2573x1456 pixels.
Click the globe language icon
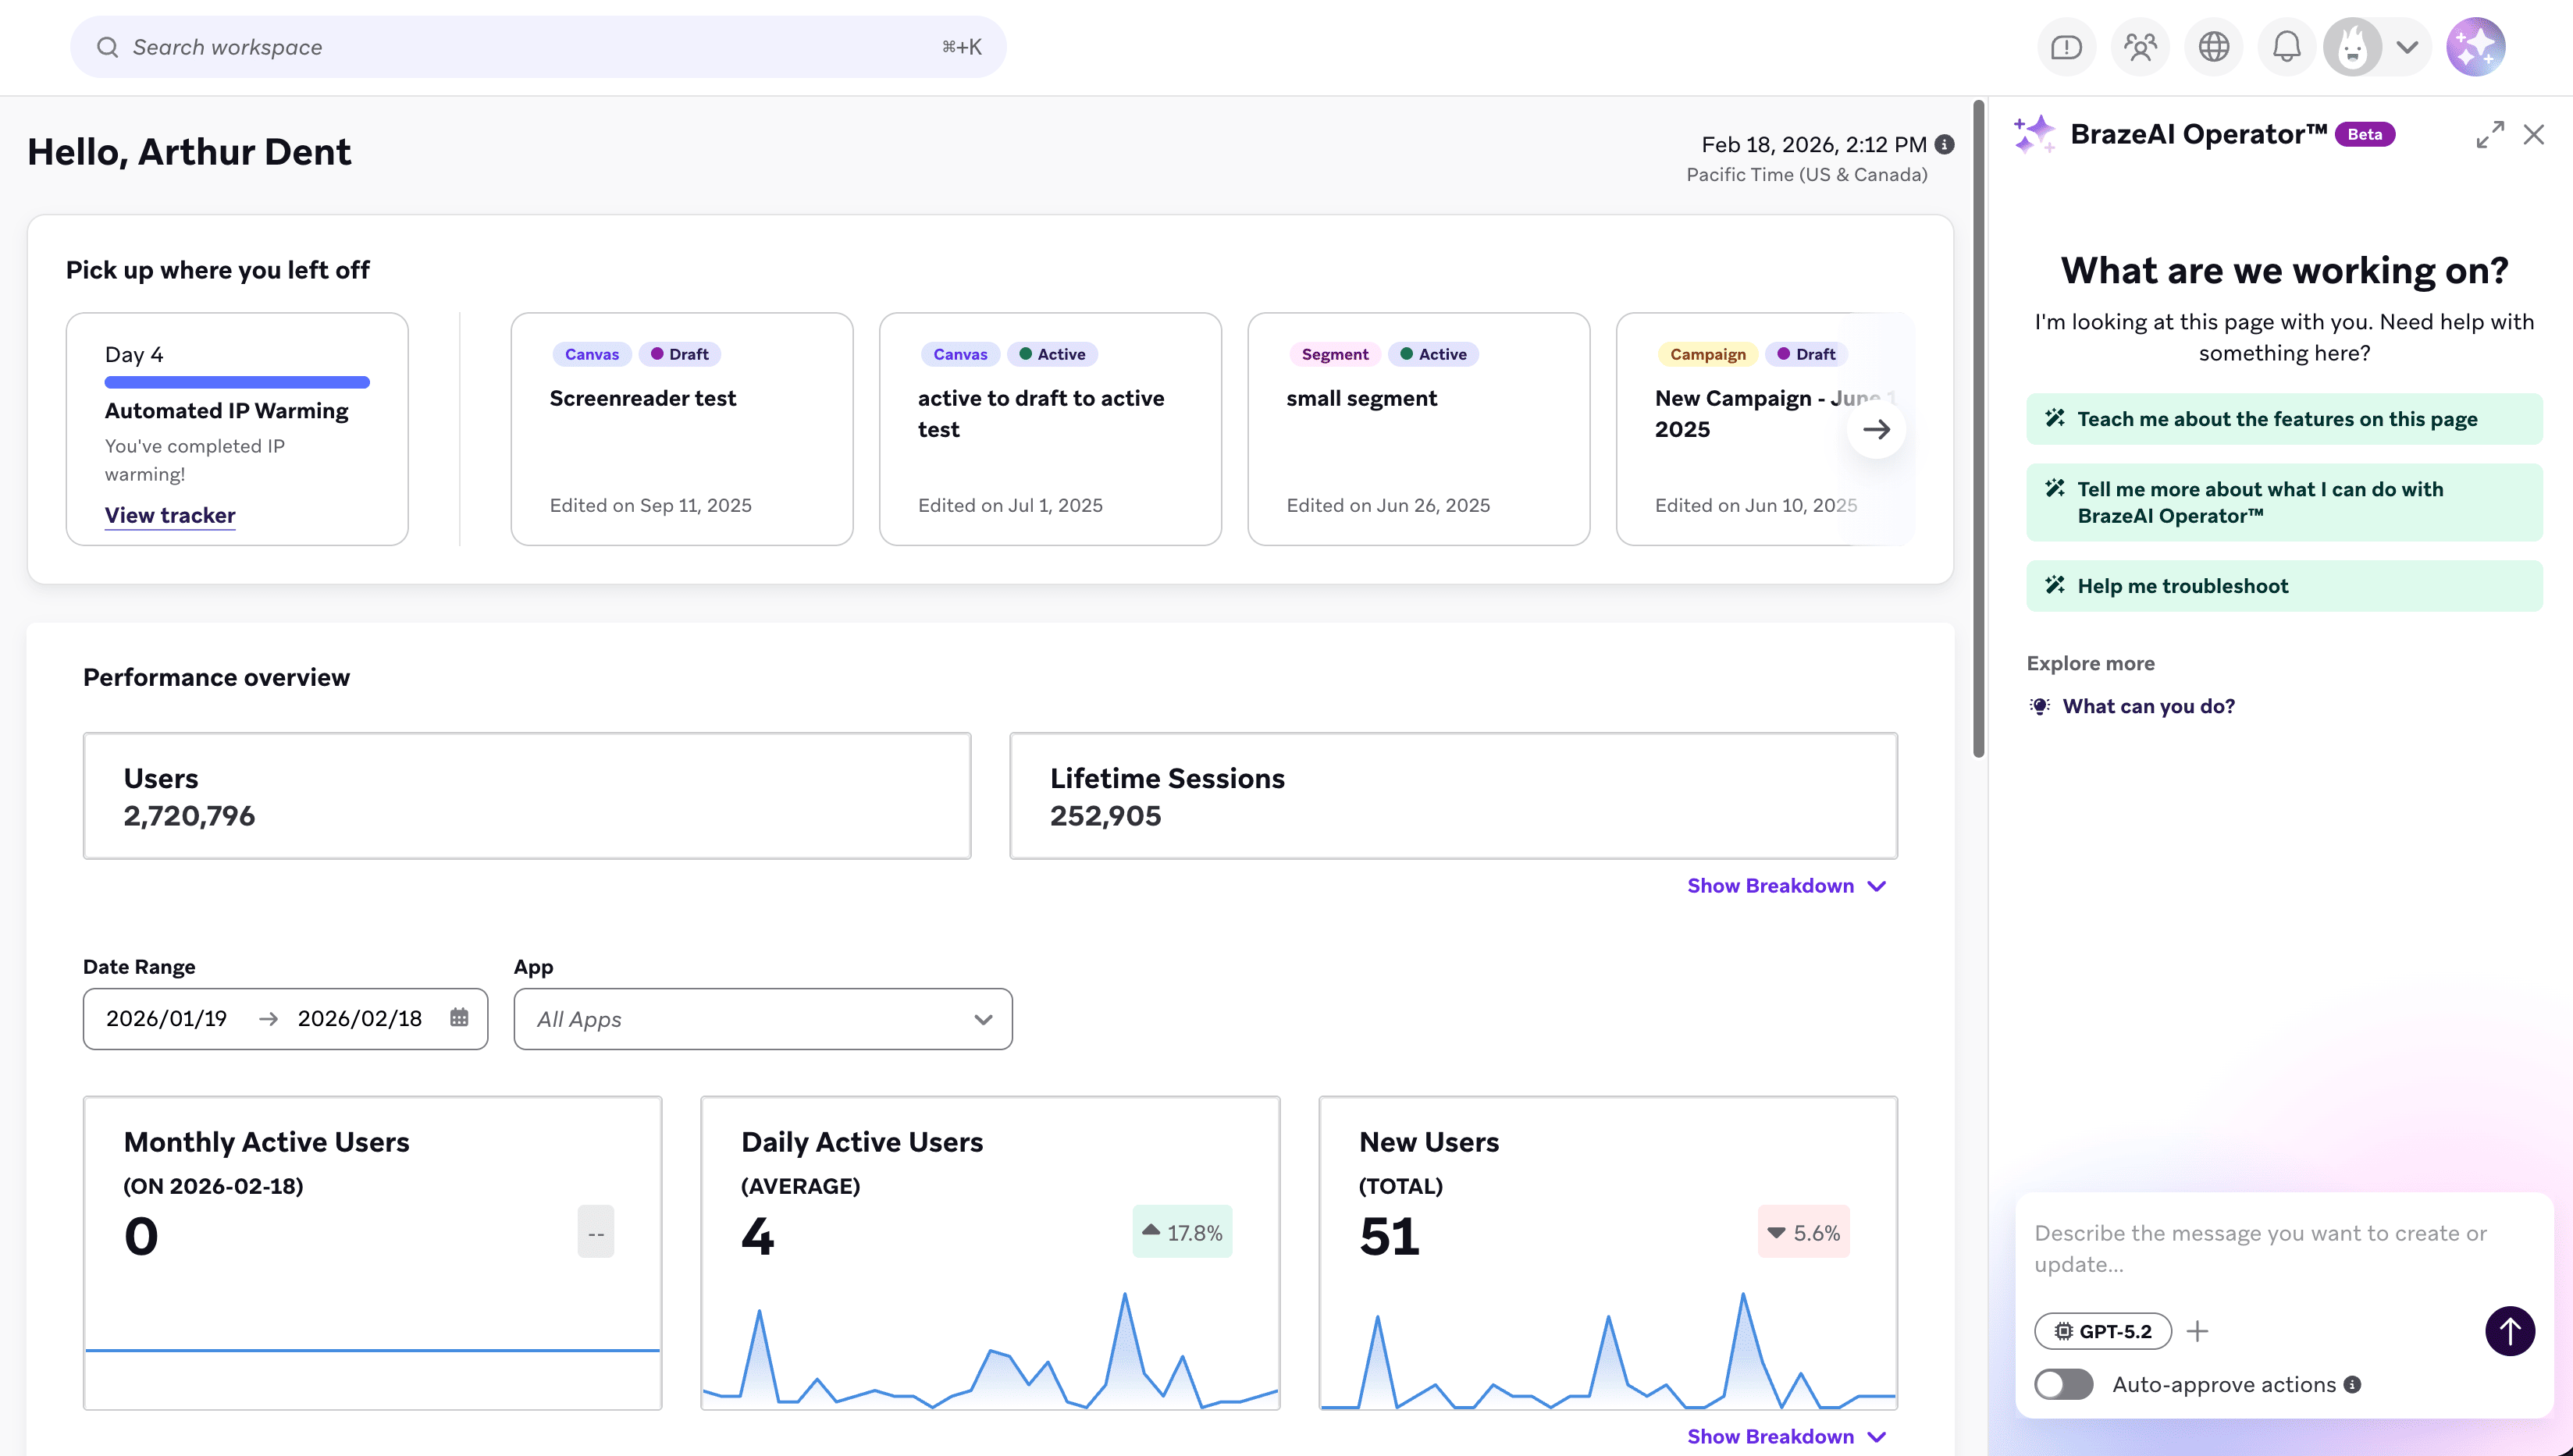pos(2213,47)
